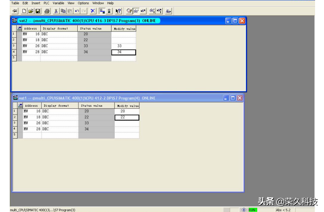Open the Options menu

pyautogui.click(x=83, y=3)
